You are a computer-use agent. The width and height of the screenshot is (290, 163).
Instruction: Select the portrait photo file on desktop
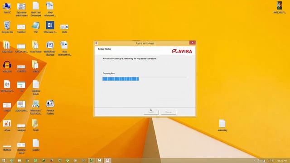point(280,8)
